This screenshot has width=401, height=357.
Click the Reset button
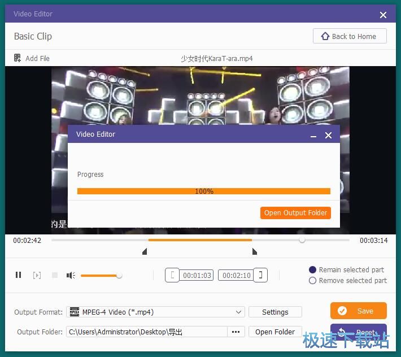(x=359, y=332)
